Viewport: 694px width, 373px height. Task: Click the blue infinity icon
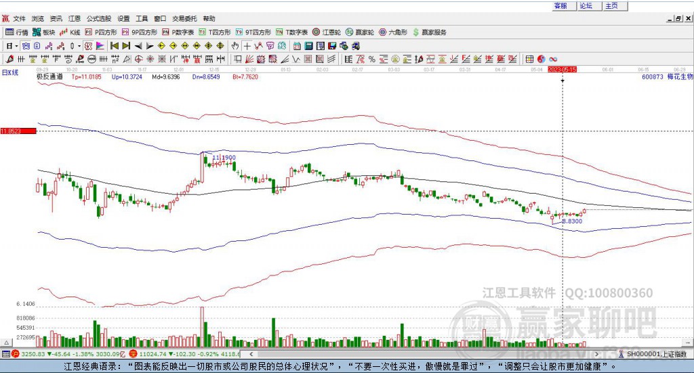tap(553, 59)
